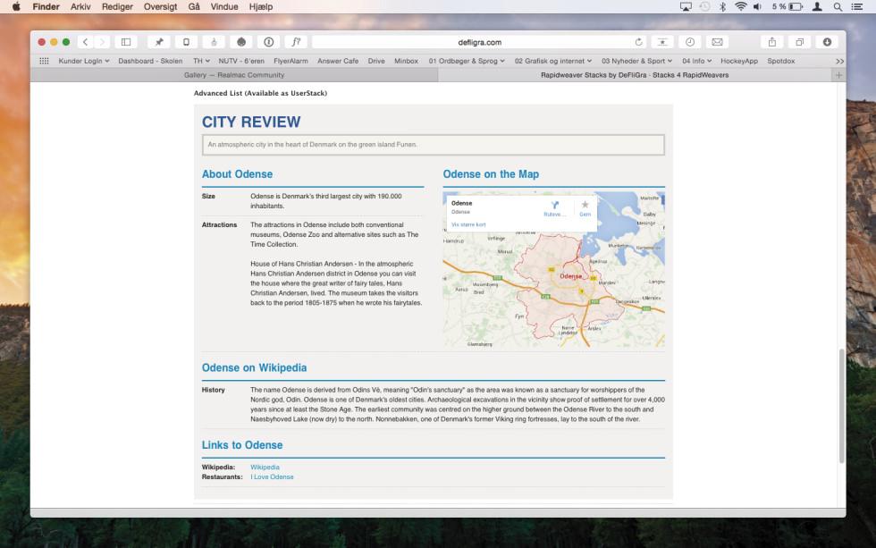Expand the 02 Grafisk og internet folder
This screenshot has width=876, height=548.
click(x=553, y=61)
